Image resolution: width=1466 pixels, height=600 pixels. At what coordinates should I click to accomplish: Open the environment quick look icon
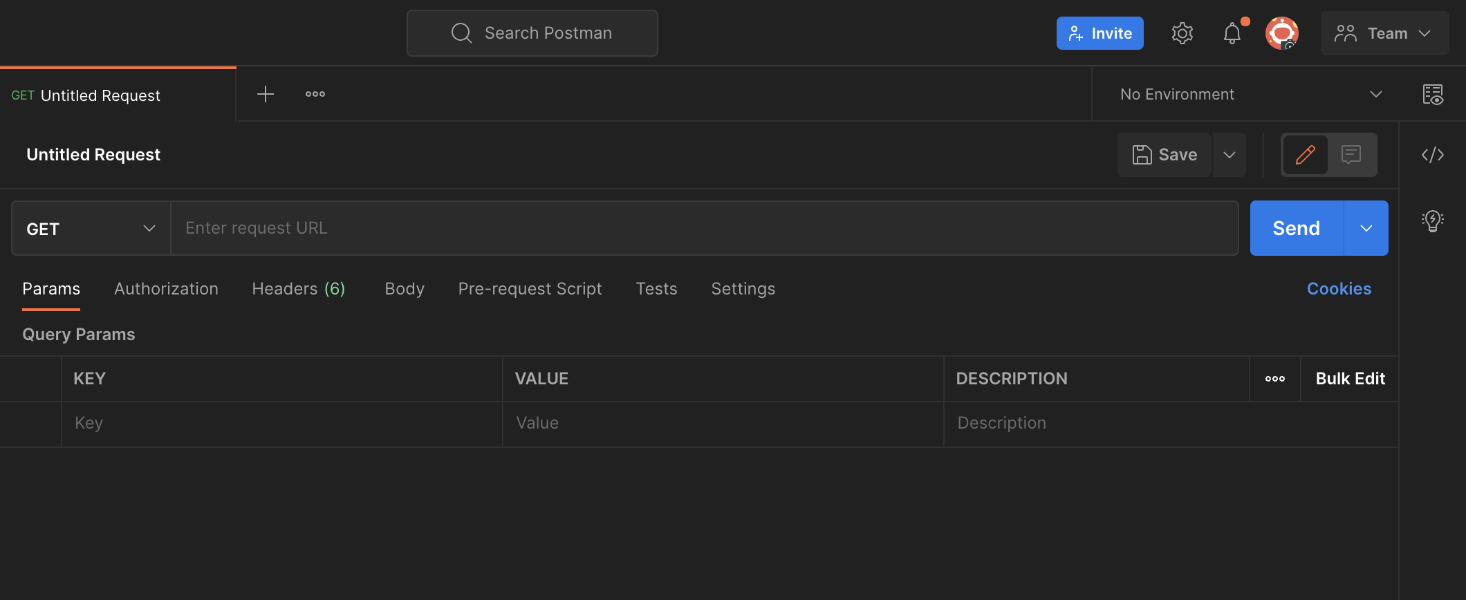(x=1432, y=94)
